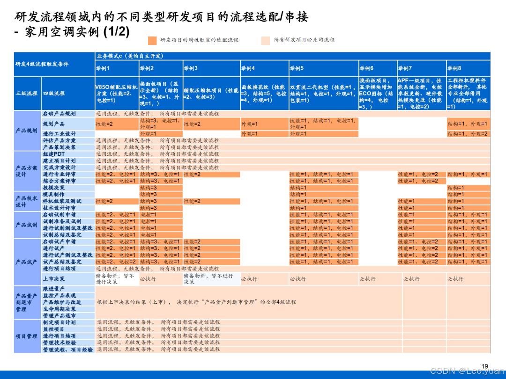
Task: Click the orange legend swatch for 选配流程
Action: click(x=152, y=40)
